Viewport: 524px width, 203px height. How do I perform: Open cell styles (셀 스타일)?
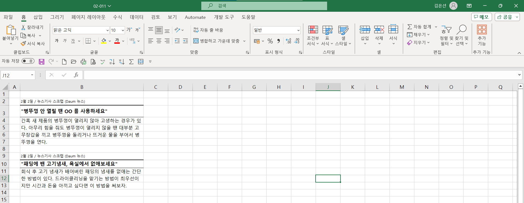click(343, 36)
